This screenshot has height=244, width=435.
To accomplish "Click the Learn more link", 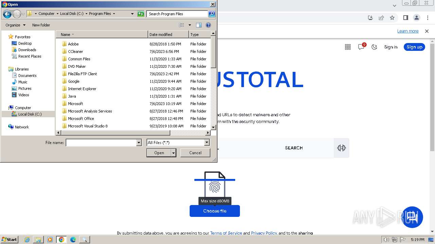I will 408,31.
